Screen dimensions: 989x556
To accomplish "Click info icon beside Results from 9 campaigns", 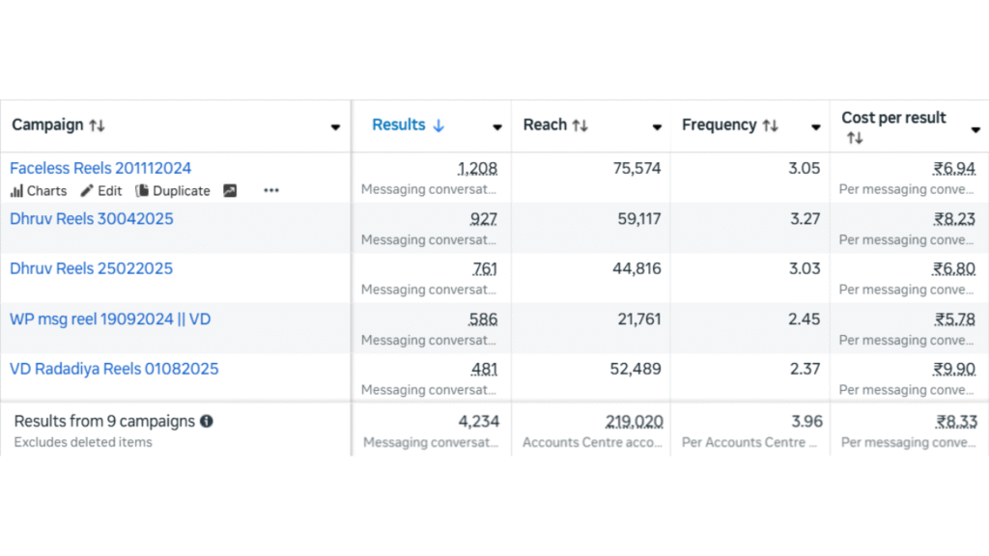I will (207, 422).
